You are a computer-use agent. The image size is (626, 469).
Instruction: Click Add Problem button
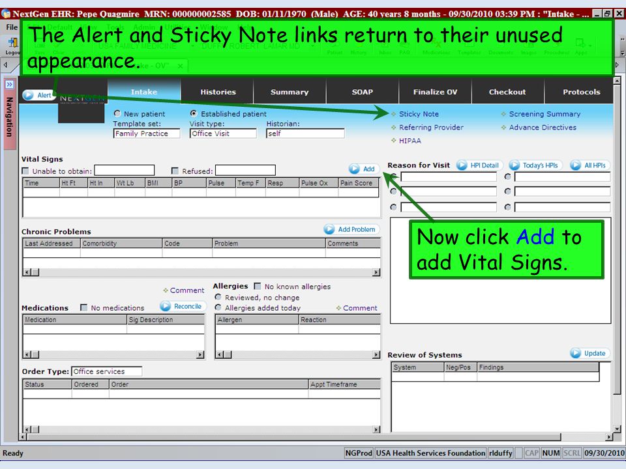[351, 229]
